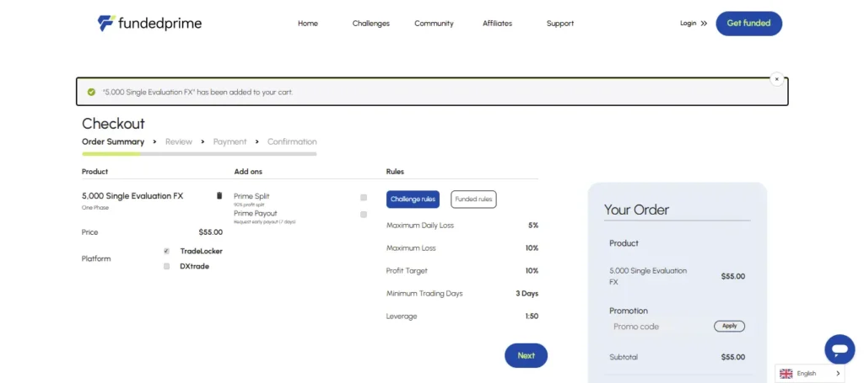Click the checkout progress bar

pos(199,154)
